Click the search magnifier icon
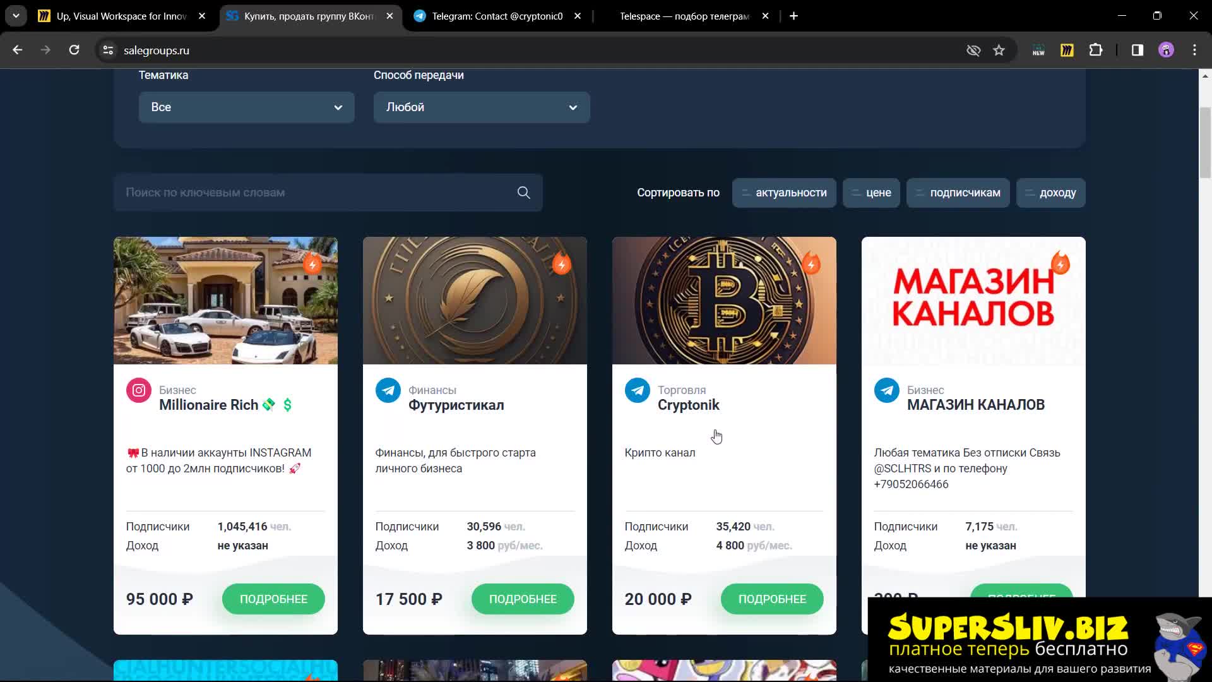Screen dimensions: 1212x682 click(523, 193)
